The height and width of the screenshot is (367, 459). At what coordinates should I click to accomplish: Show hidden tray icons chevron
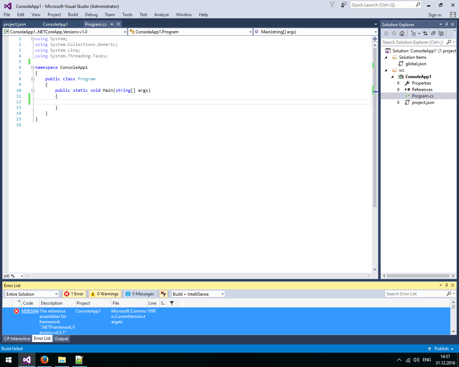coord(399,360)
